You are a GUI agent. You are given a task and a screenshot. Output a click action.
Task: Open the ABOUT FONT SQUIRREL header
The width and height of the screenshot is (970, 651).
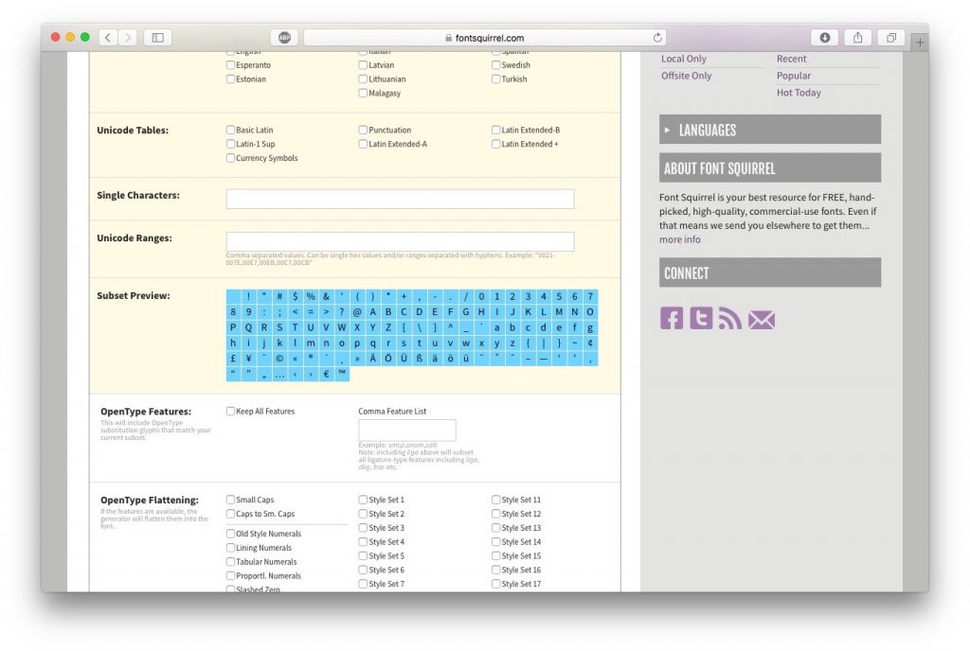point(769,168)
